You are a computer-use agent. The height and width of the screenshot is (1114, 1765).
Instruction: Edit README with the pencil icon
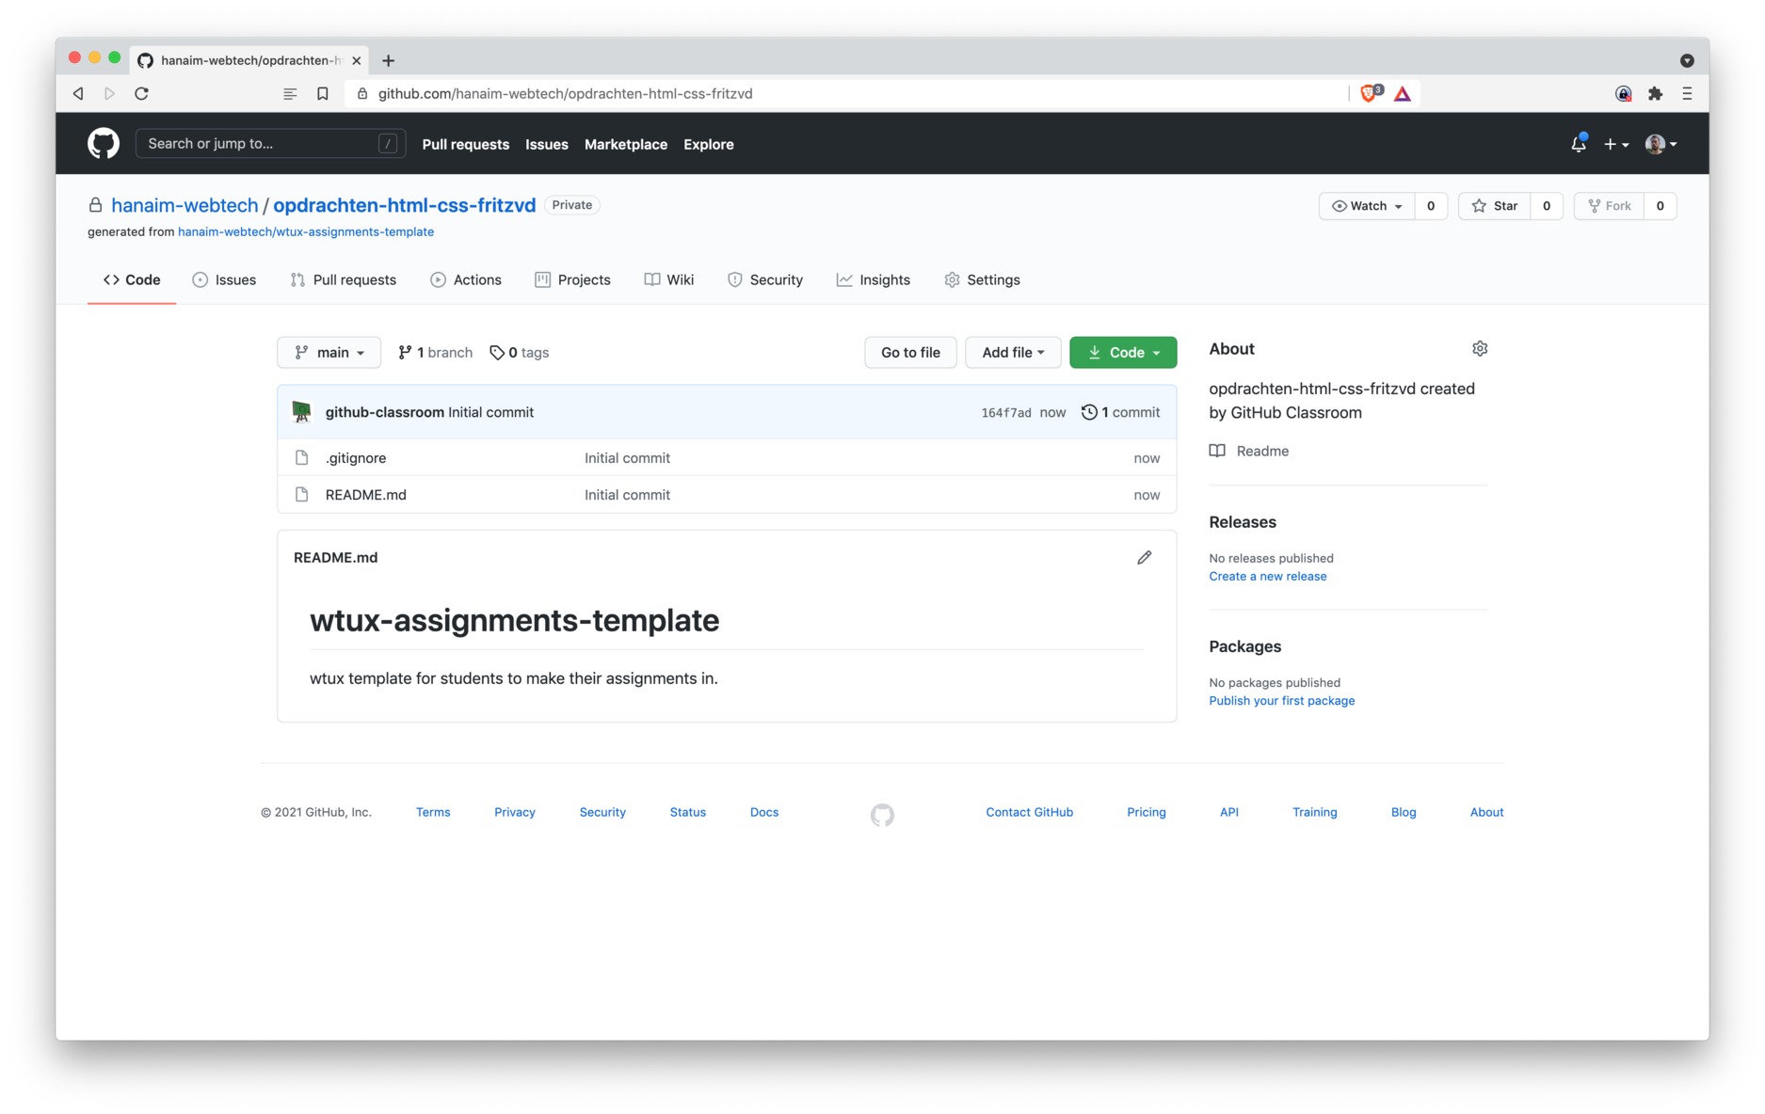[1144, 558]
